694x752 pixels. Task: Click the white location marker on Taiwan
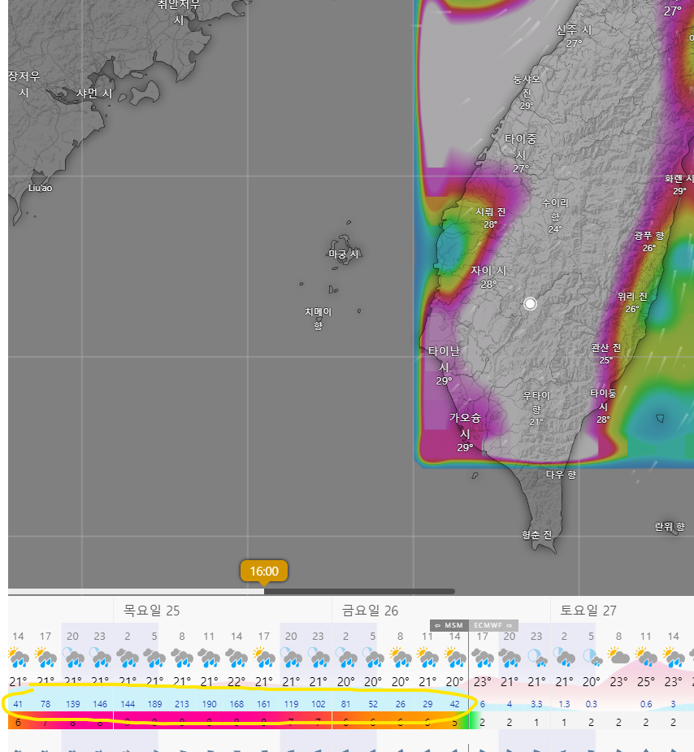coord(531,303)
